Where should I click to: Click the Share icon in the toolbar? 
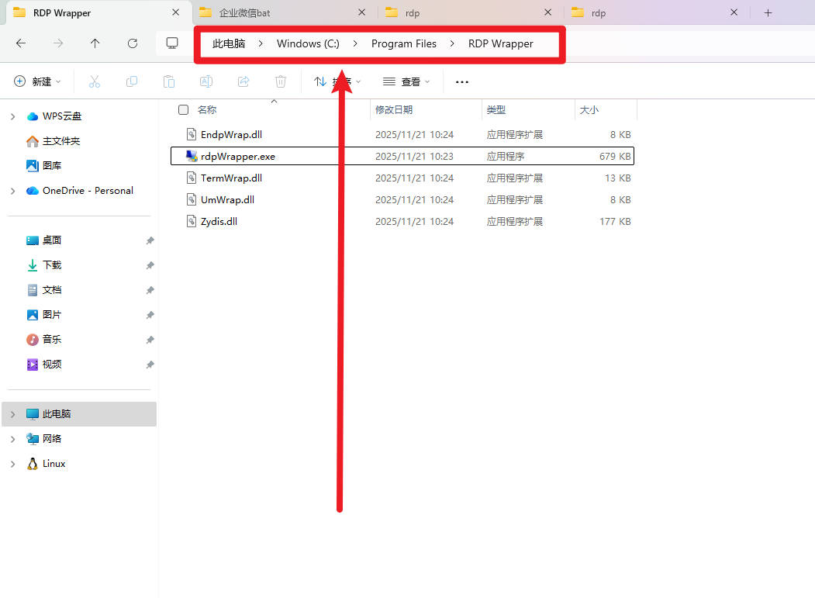[x=243, y=81]
